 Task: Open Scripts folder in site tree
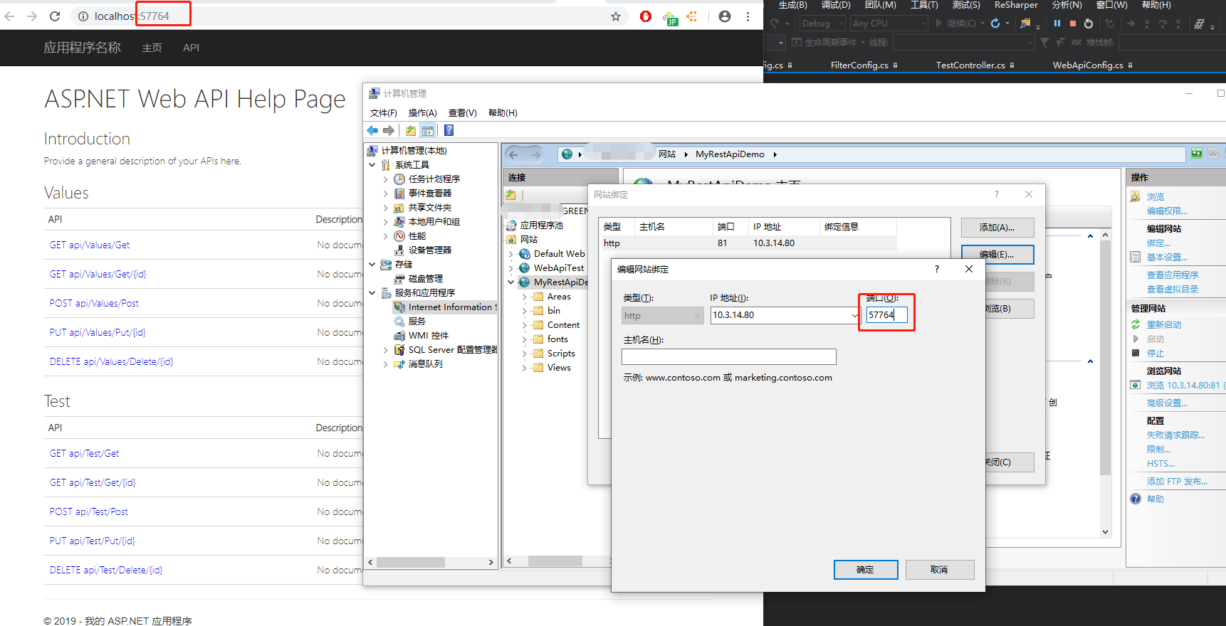click(x=561, y=354)
